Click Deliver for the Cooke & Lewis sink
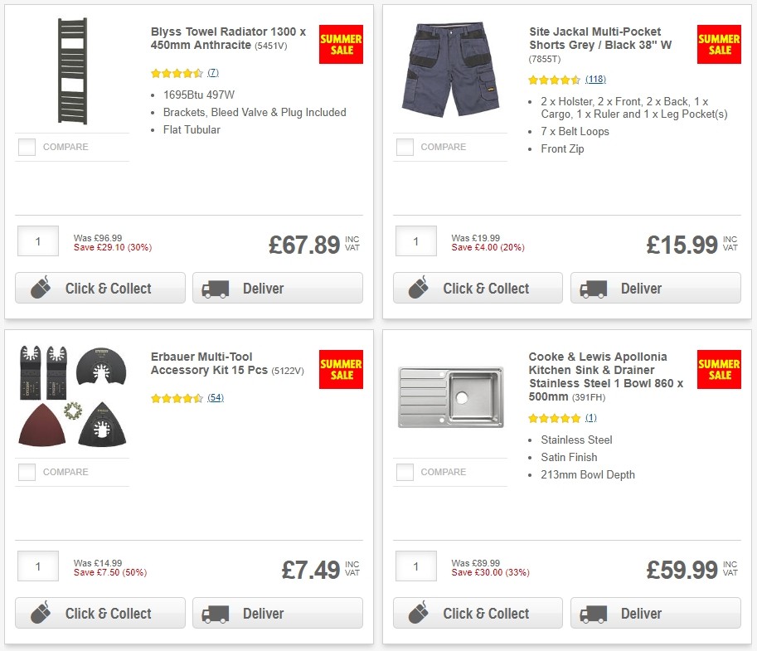The height and width of the screenshot is (651, 757). pos(655,614)
